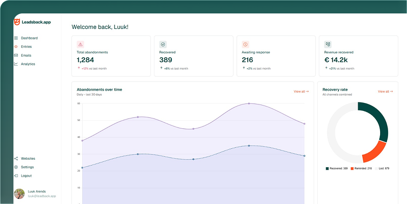Click the Entries eye icon

(x=16, y=47)
